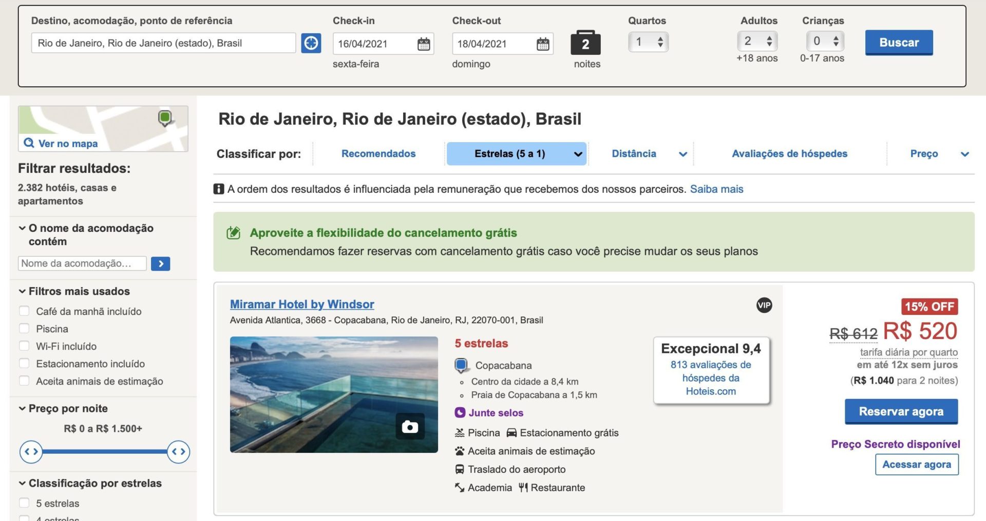Image resolution: width=986 pixels, height=521 pixels.
Task: Click the VIP badge on Miramar Hotel
Action: 764,305
